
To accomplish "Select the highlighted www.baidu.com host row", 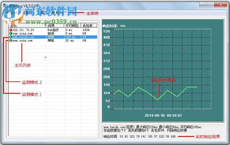I will click(53, 37).
